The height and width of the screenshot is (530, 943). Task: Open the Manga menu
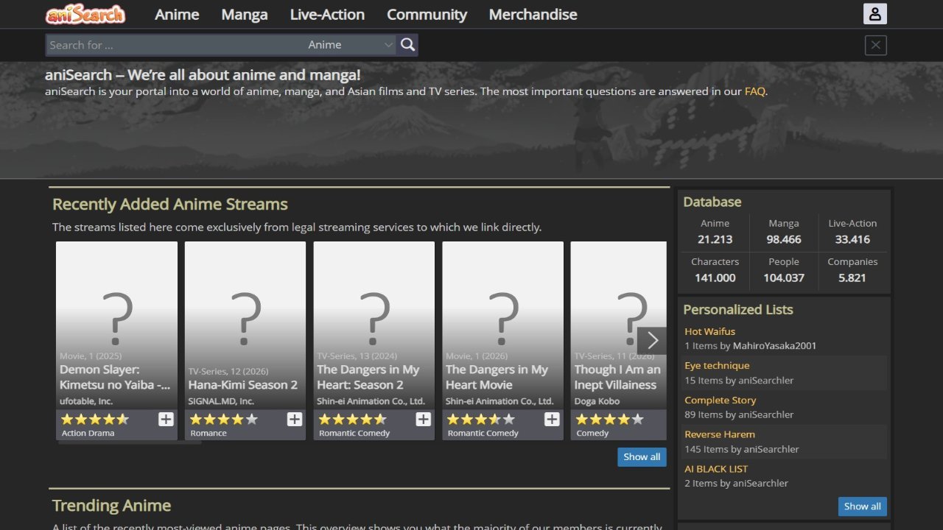245,14
